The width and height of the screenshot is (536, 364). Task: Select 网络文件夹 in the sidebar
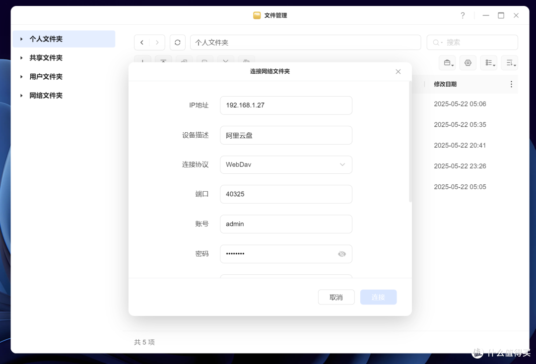pyautogui.click(x=64, y=96)
